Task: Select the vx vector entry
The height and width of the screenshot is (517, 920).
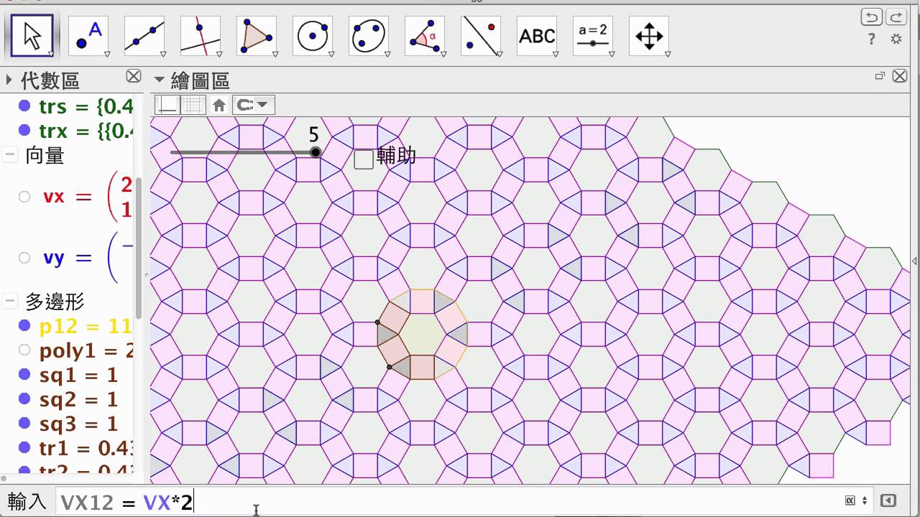Action: click(x=86, y=197)
